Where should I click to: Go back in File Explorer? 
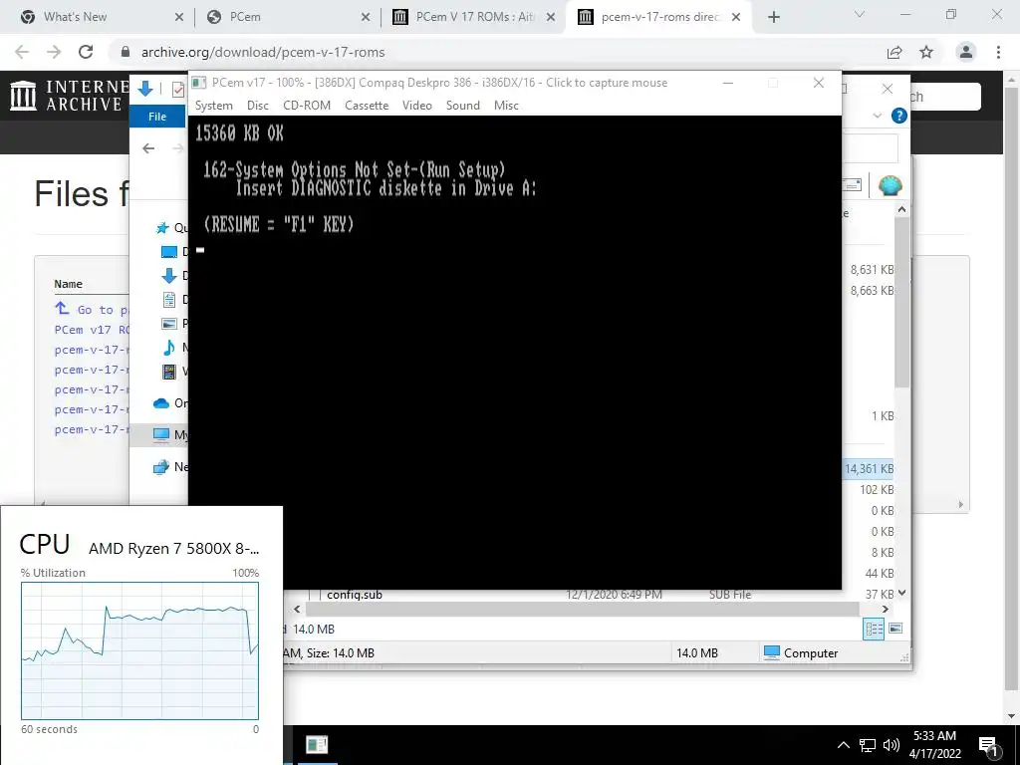point(148,148)
